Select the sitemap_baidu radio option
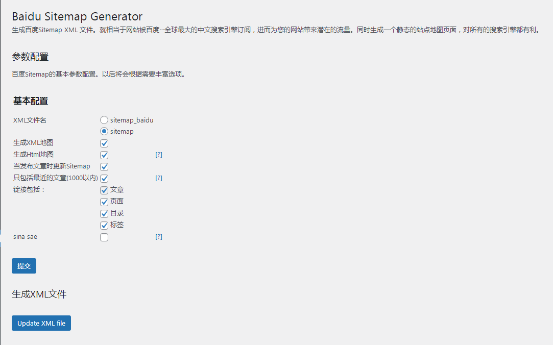This screenshot has width=553, height=345. click(x=104, y=120)
